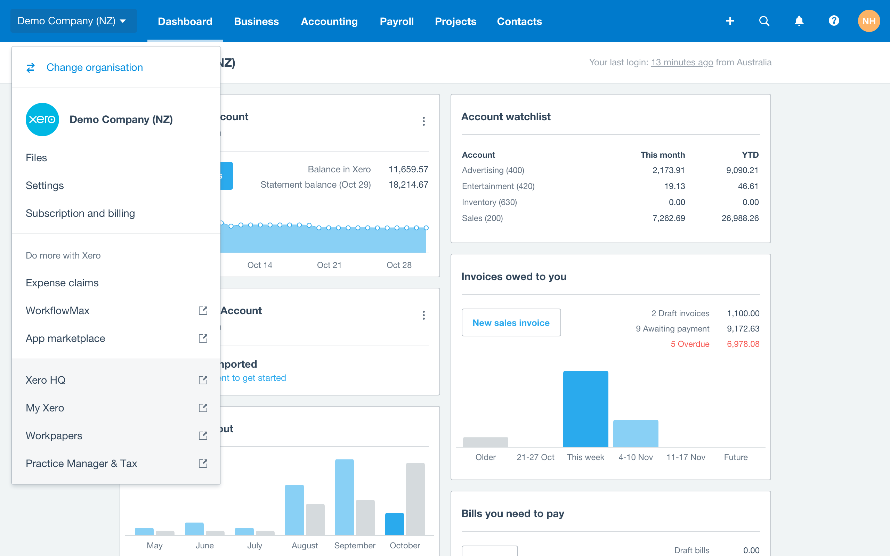Click the Overdue amount 6,978.08
This screenshot has height=556, width=890.
tap(743, 344)
